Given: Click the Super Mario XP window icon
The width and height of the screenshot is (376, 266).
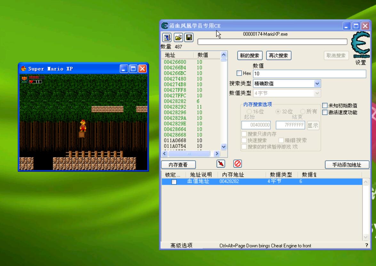Looking at the screenshot, I should pos(24,69).
